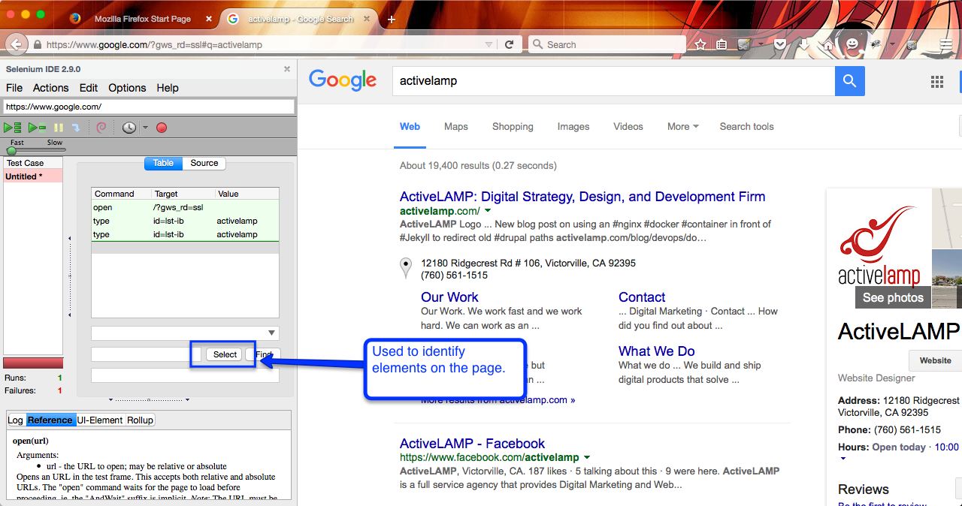Expand the scheduler dropdown arrow beside clock
The width and height of the screenshot is (962, 506).
[x=145, y=128]
